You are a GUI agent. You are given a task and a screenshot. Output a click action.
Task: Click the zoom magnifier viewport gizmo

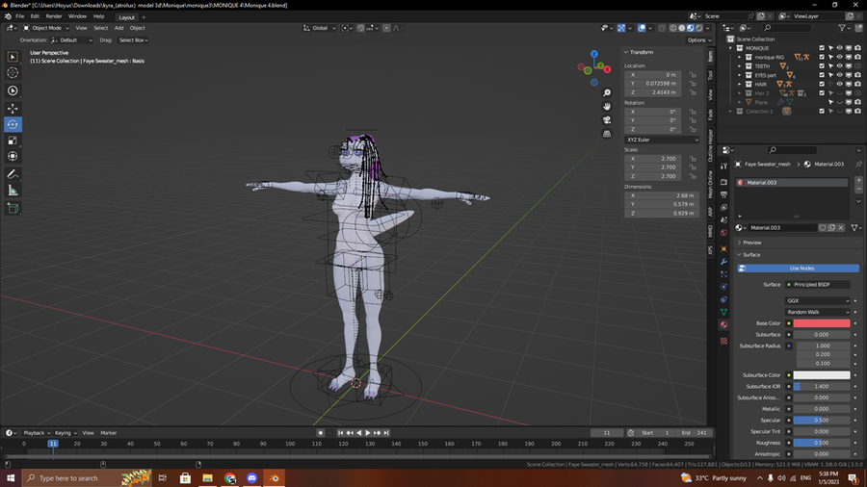tap(607, 91)
